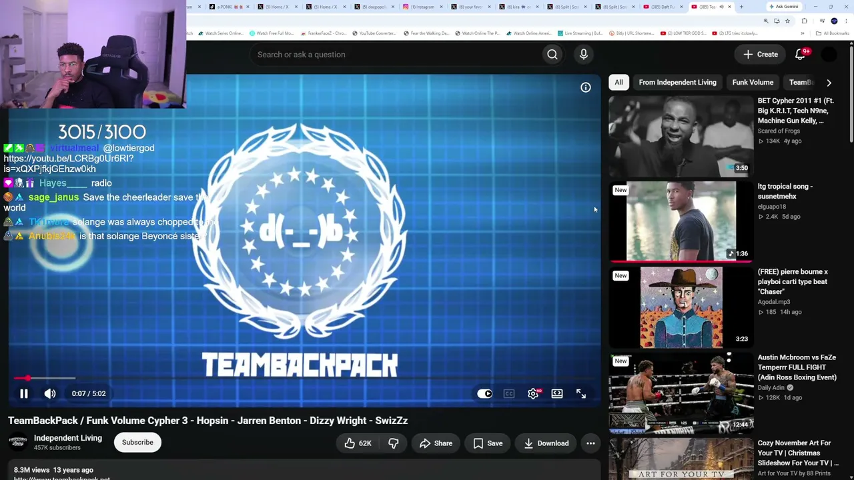Save the video to a playlist

pyautogui.click(x=488, y=443)
